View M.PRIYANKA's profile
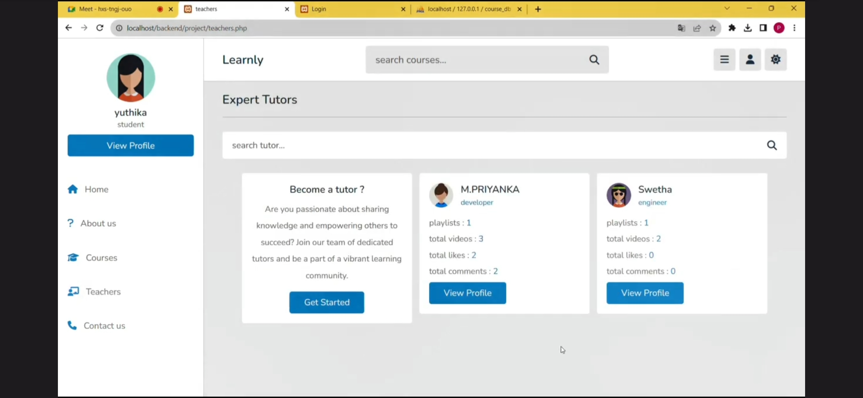Screen dimensions: 863x398 pos(467,293)
